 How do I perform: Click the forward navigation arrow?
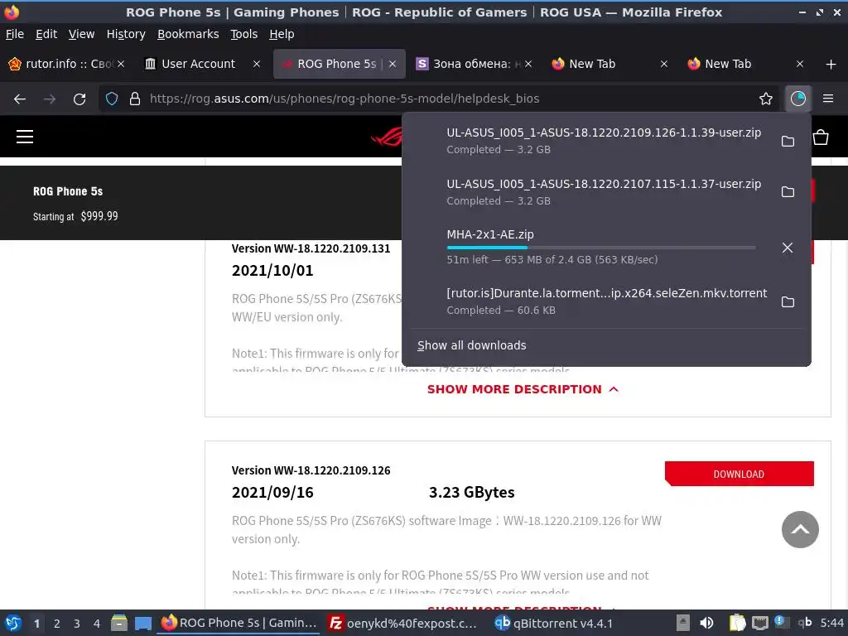[50, 99]
